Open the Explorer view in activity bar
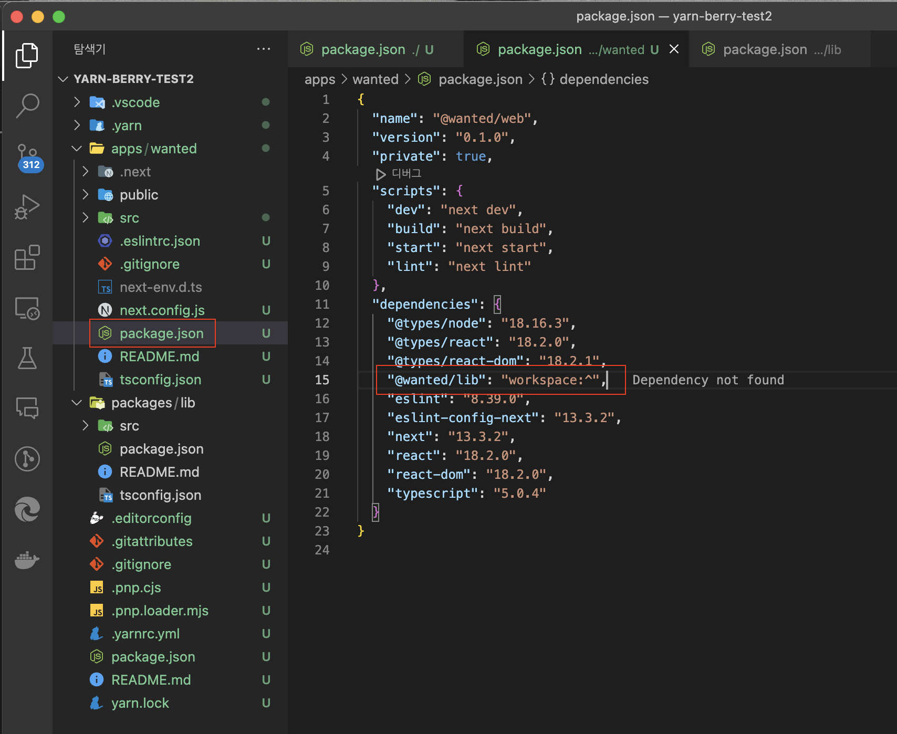The image size is (897, 734). (x=27, y=55)
